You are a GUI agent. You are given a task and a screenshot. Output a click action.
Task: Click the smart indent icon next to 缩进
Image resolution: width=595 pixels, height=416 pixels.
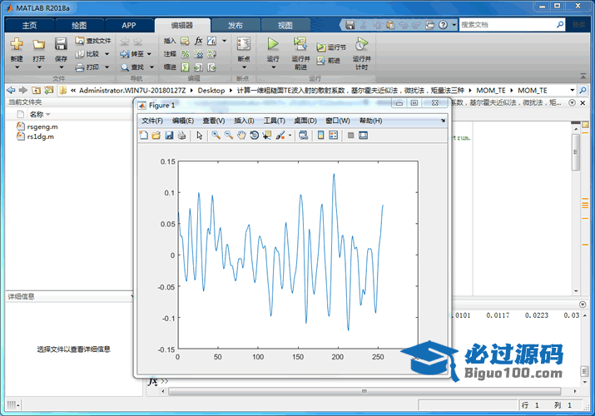(185, 67)
